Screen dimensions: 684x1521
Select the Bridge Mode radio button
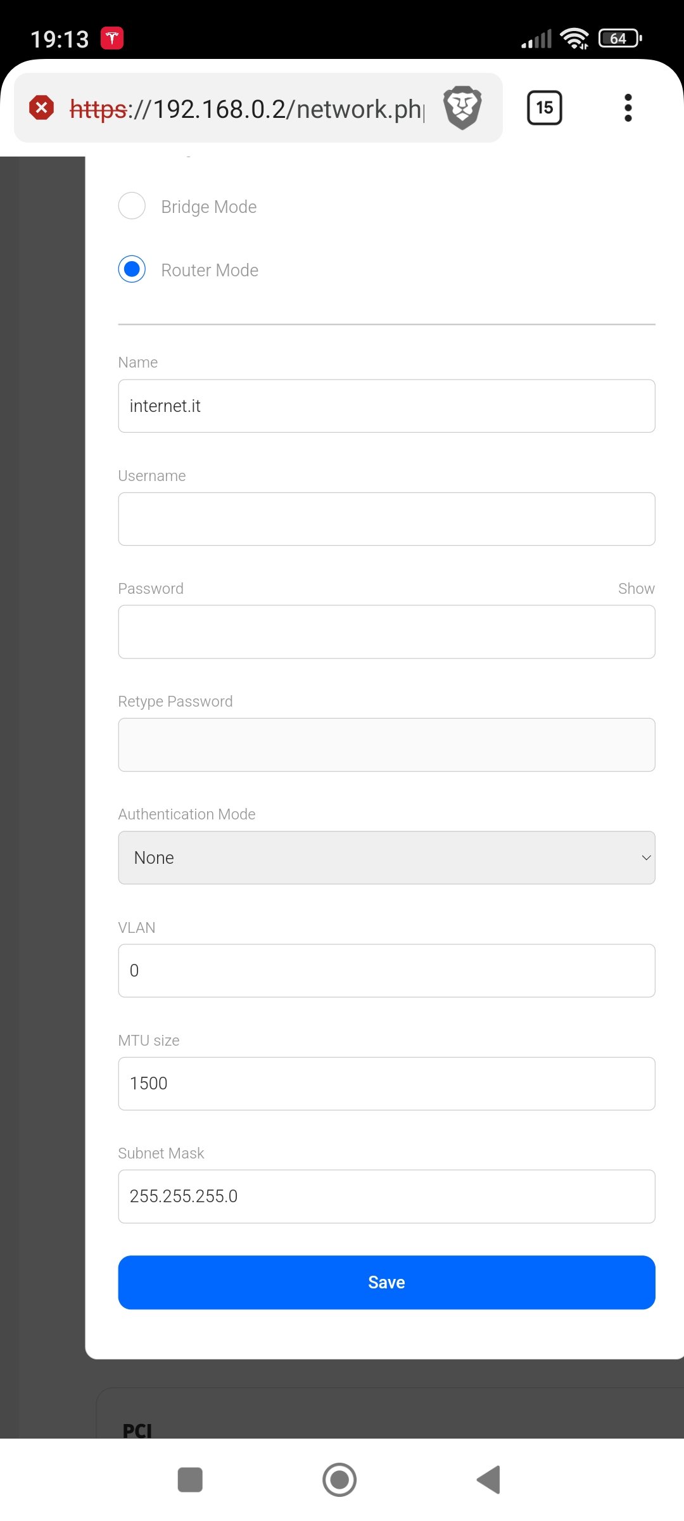tap(132, 206)
